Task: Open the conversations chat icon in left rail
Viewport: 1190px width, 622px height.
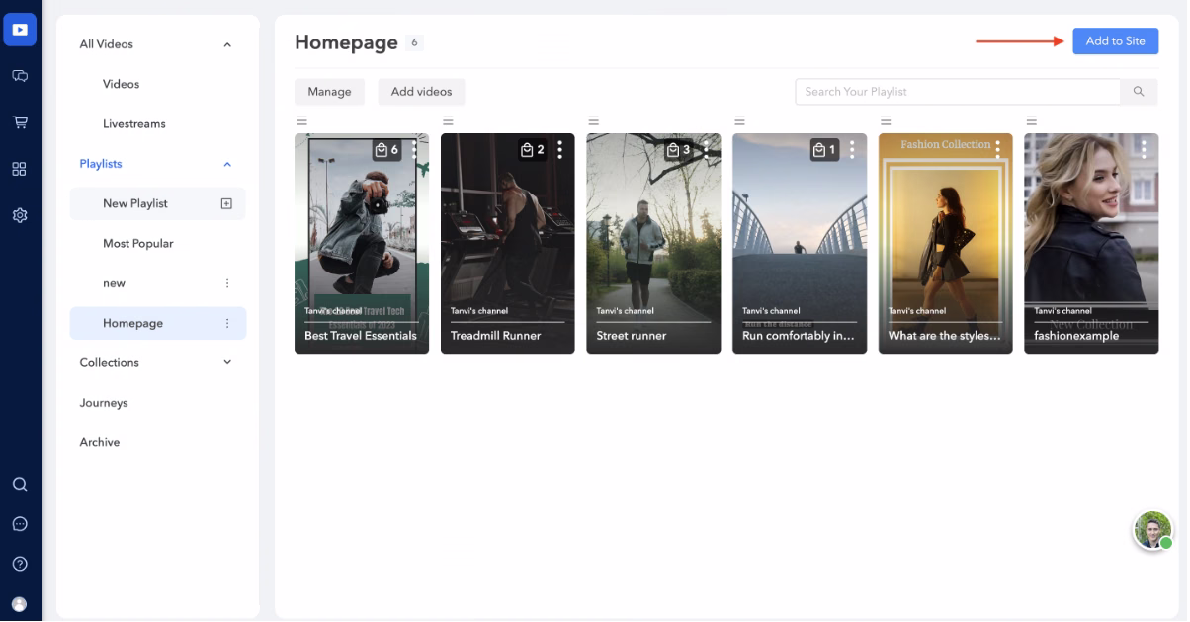Action: click(x=20, y=76)
